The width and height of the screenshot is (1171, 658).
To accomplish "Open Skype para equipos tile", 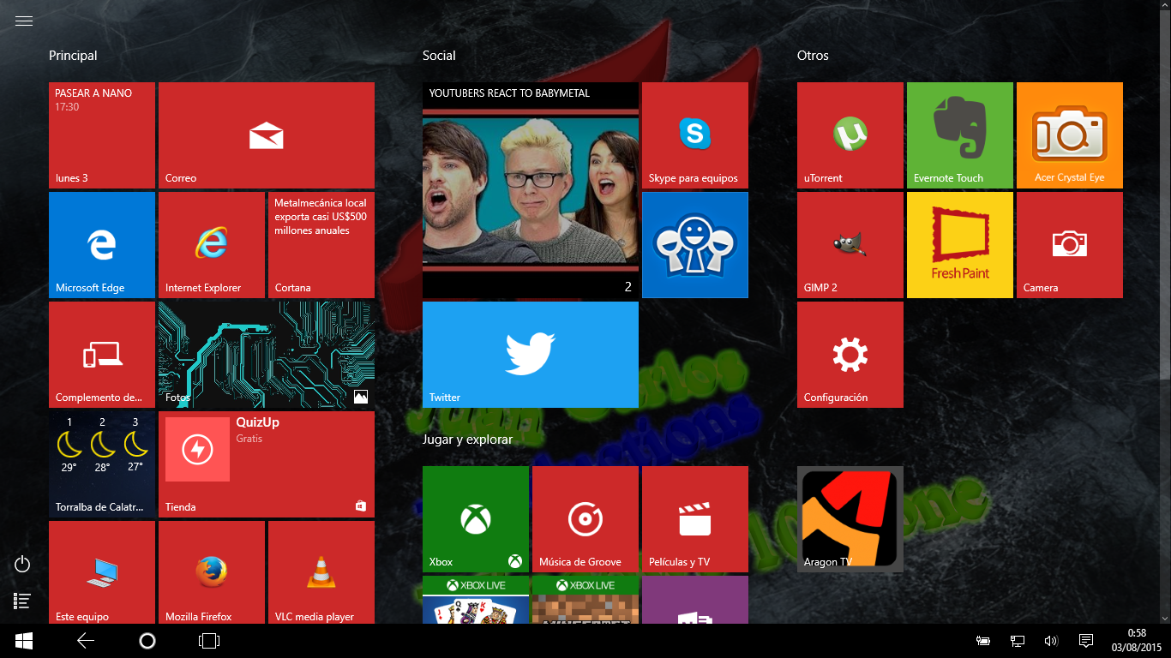I will [x=695, y=135].
